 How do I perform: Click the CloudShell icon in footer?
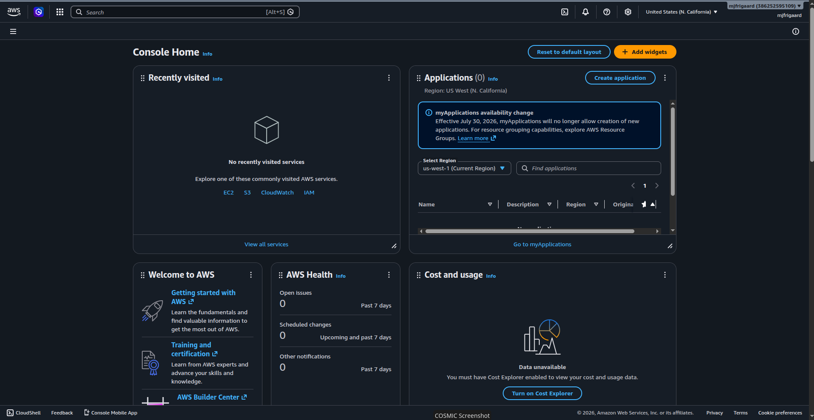click(x=10, y=413)
